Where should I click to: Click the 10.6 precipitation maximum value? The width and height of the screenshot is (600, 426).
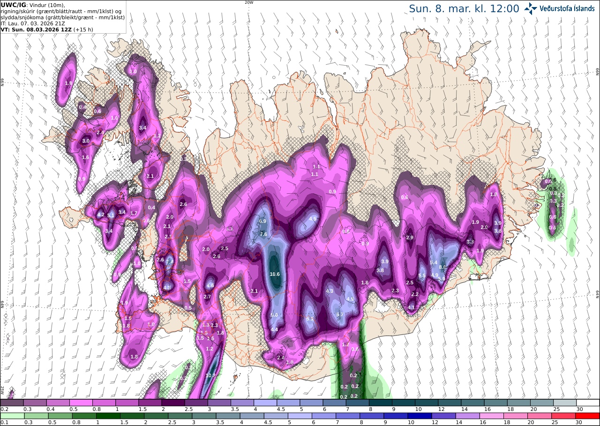tap(275, 274)
